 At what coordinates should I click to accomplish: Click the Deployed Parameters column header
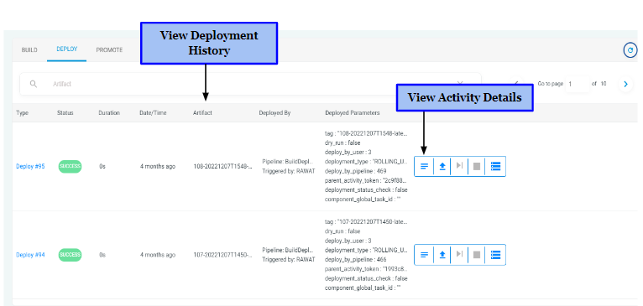353,113
